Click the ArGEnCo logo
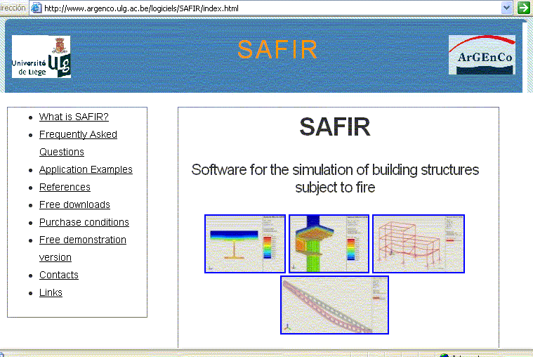The width and height of the screenshot is (533, 357). click(482, 55)
